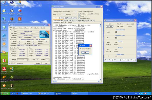Screen dimensions: 152x100
Task: Open the About...(A) menu in Super PI
Action: (64, 23)
